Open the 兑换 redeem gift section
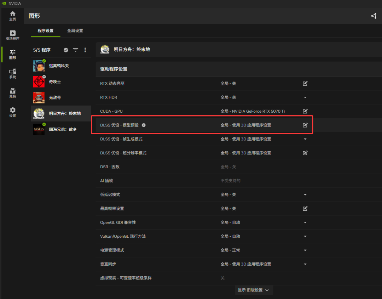This screenshot has width=382, height=299. coord(13,93)
